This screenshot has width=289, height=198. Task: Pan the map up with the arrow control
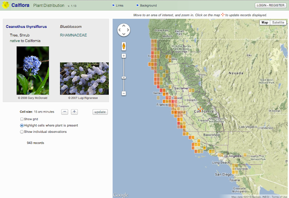pyautogui.click(x=124, y=26)
